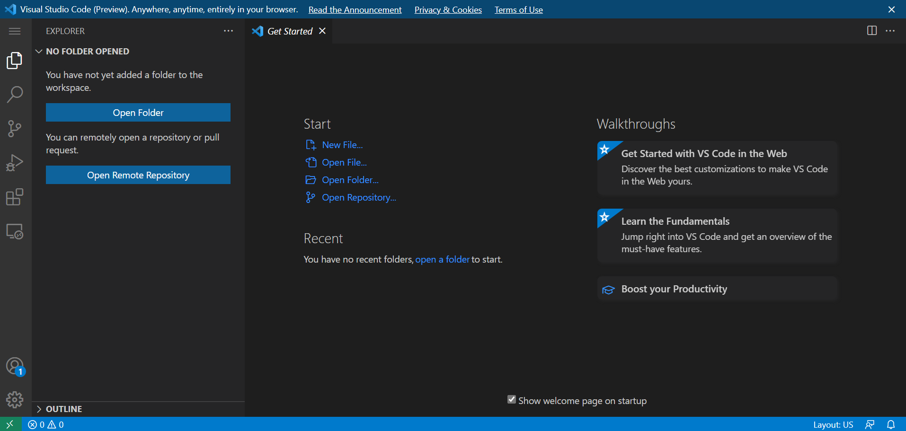Open editor more actions ellipsis menu

(x=890, y=31)
